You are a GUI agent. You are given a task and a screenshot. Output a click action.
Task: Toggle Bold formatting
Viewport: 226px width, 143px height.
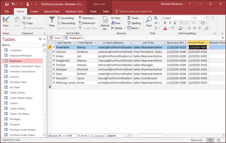(x=165, y=23)
